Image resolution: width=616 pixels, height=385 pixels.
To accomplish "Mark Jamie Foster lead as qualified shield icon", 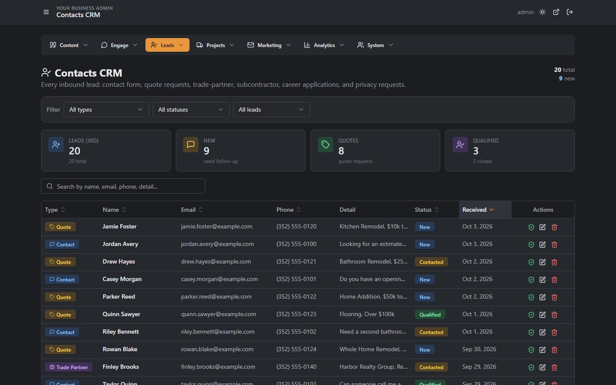I will [531, 227].
